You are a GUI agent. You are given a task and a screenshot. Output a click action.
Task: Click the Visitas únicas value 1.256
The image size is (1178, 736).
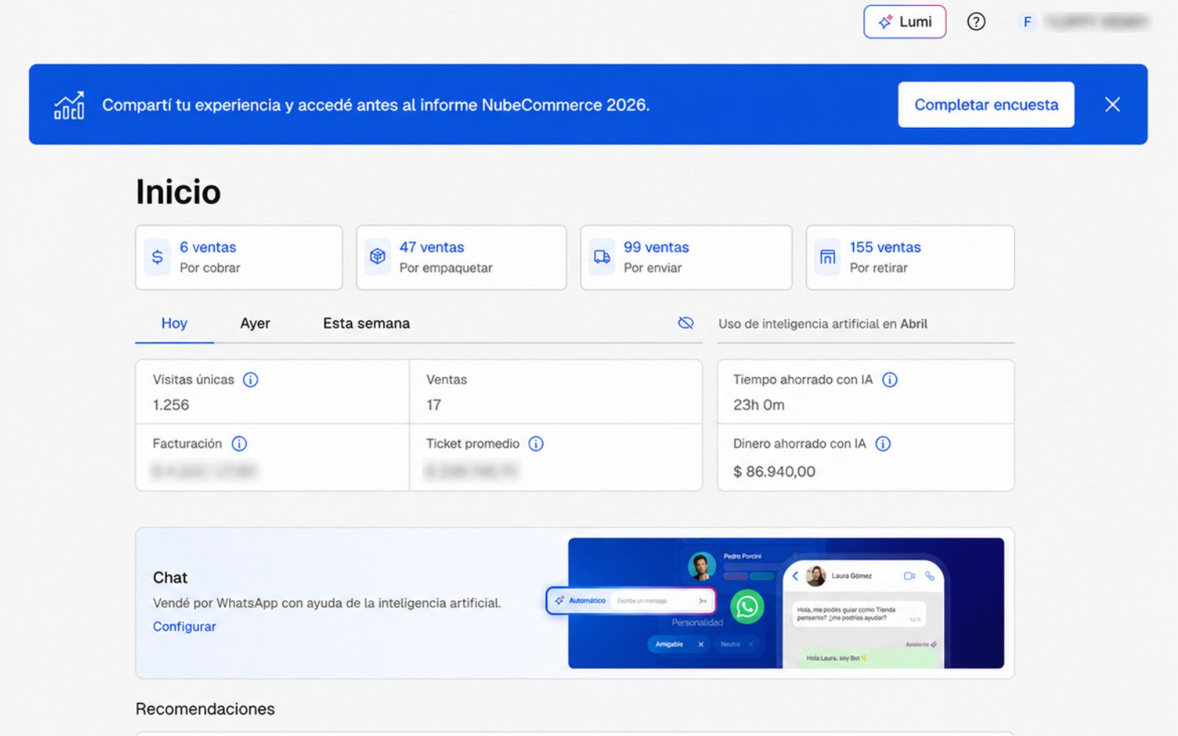point(171,405)
